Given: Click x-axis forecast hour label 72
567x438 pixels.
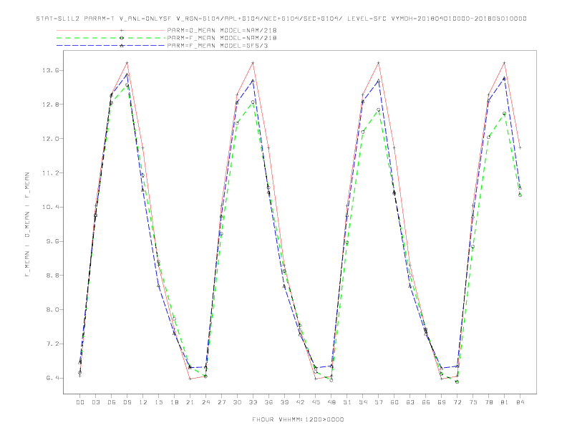Looking at the screenshot, I should pyautogui.click(x=457, y=402).
